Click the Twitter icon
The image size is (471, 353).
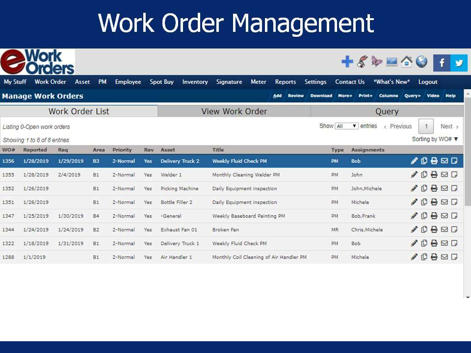coord(459,62)
